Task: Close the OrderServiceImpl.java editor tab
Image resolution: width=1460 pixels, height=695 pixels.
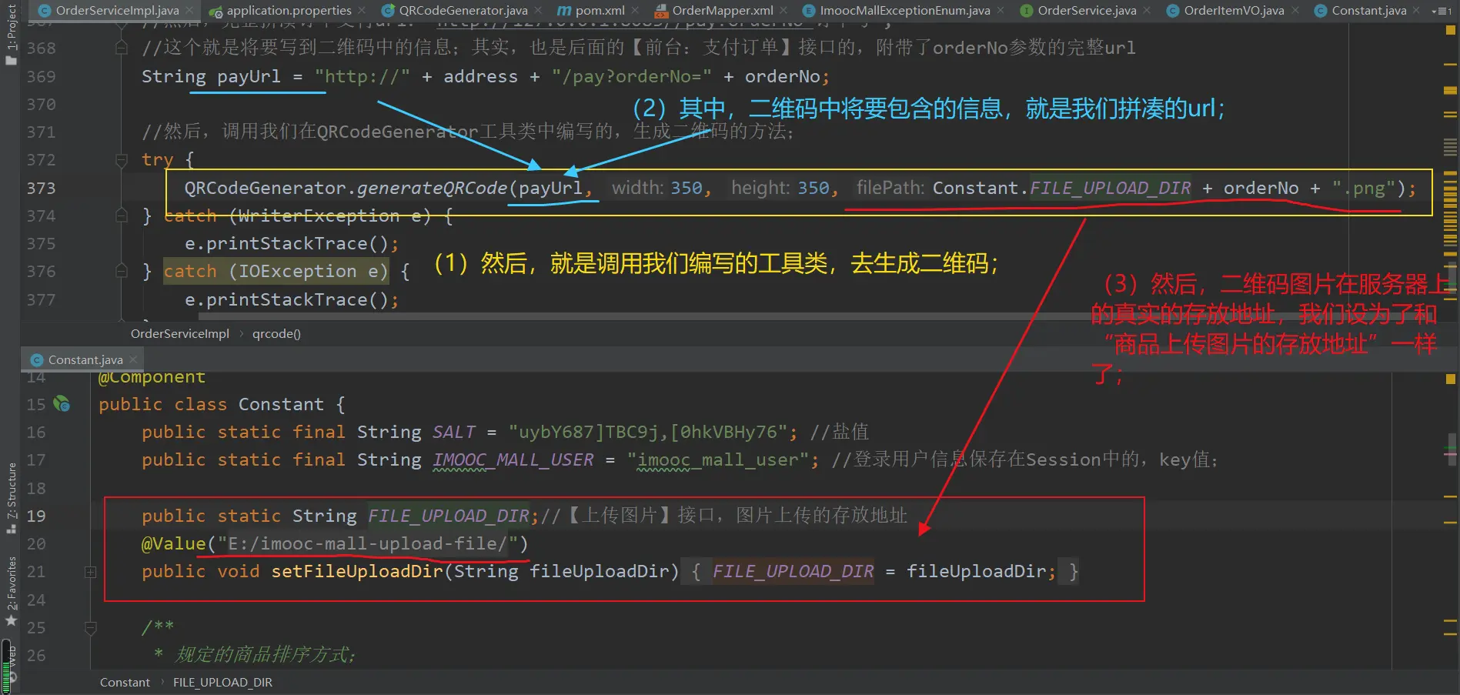Action: (x=190, y=11)
